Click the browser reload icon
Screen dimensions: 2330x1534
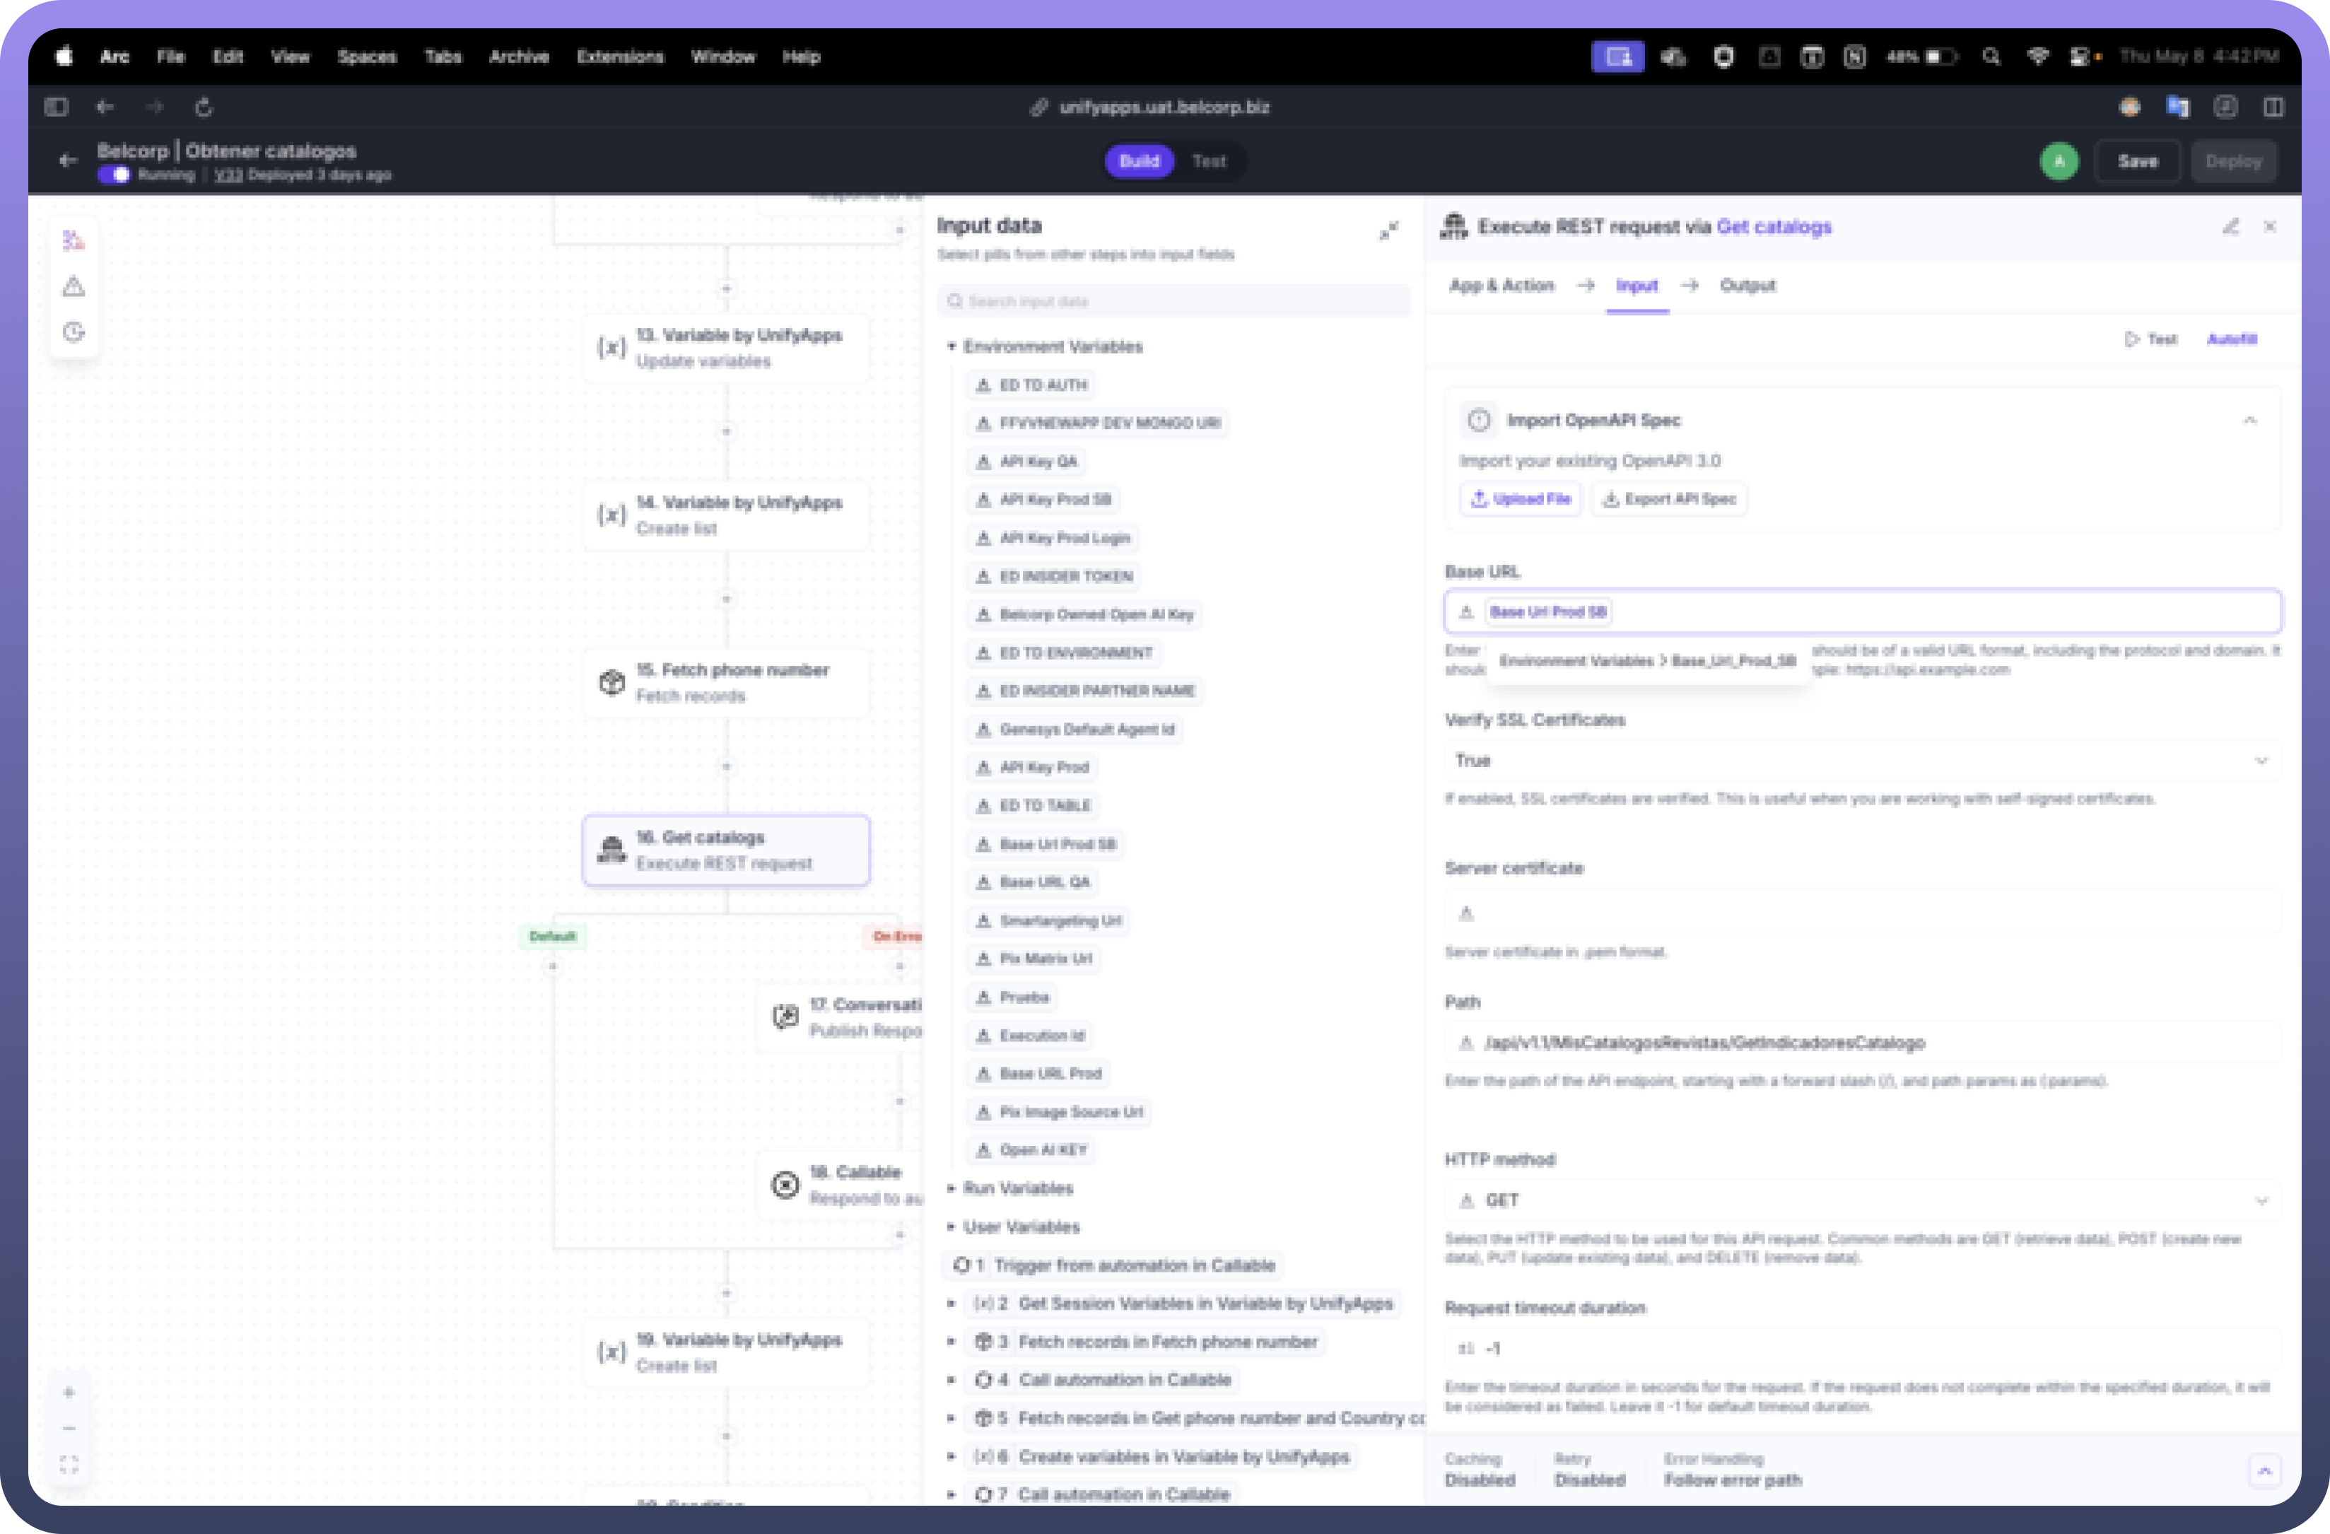coord(204,107)
